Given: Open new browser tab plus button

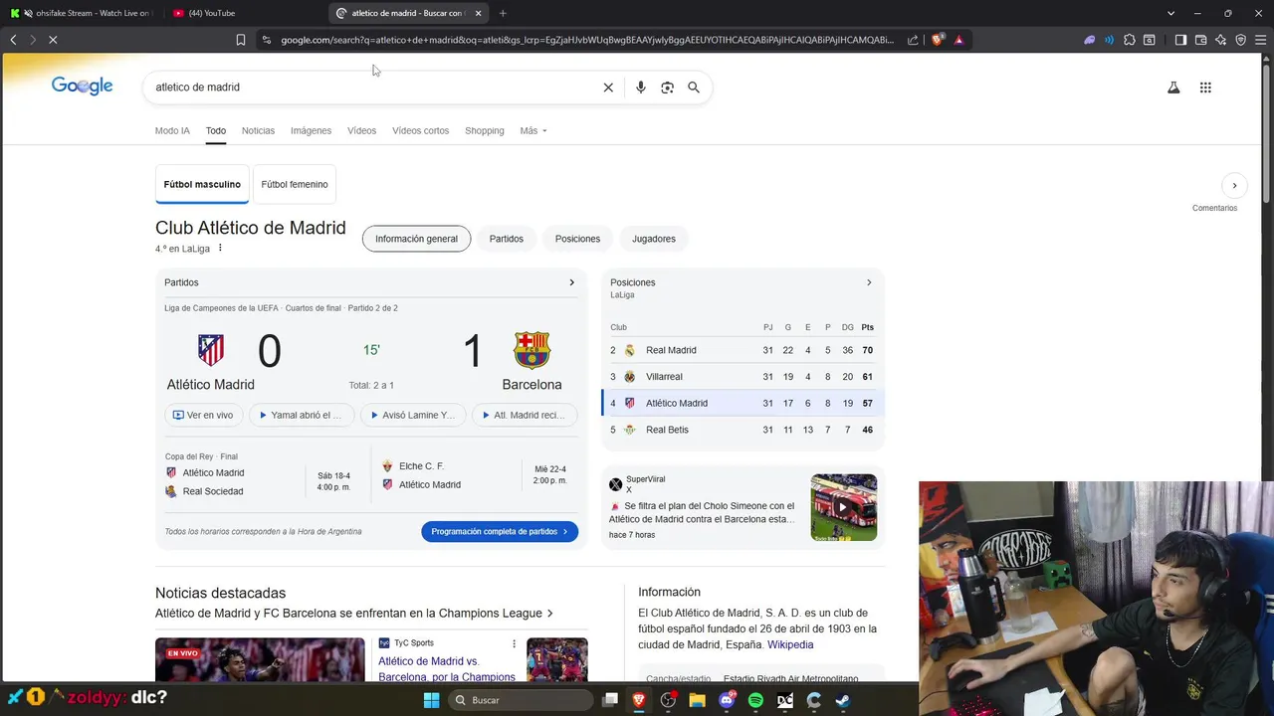Looking at the screenshot, I should 503,13.
